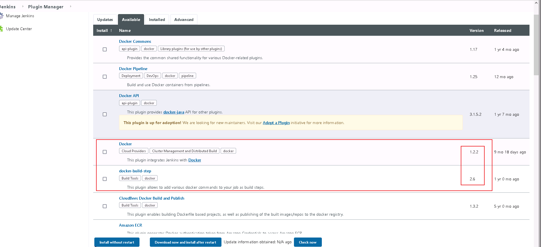Open CloudBees Docker Build and Publish link
This screenshot has width=541, height=247.
click(x=152, y=198)
